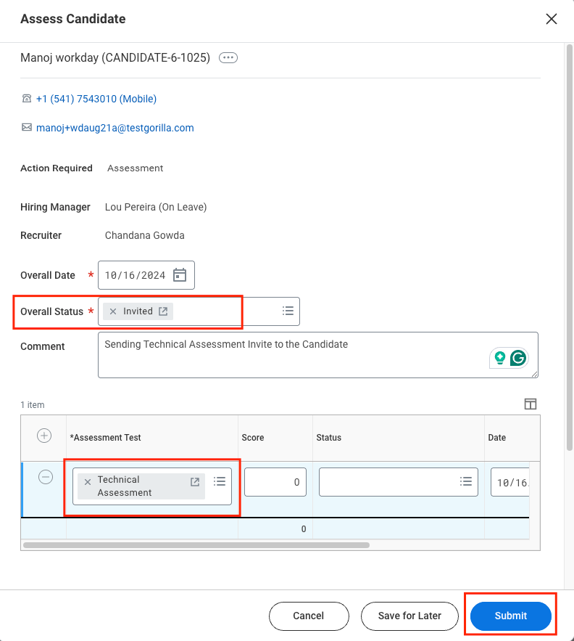Click the Status column header
The width and height of the screenshot is (574, 641).
coord(328,438)
